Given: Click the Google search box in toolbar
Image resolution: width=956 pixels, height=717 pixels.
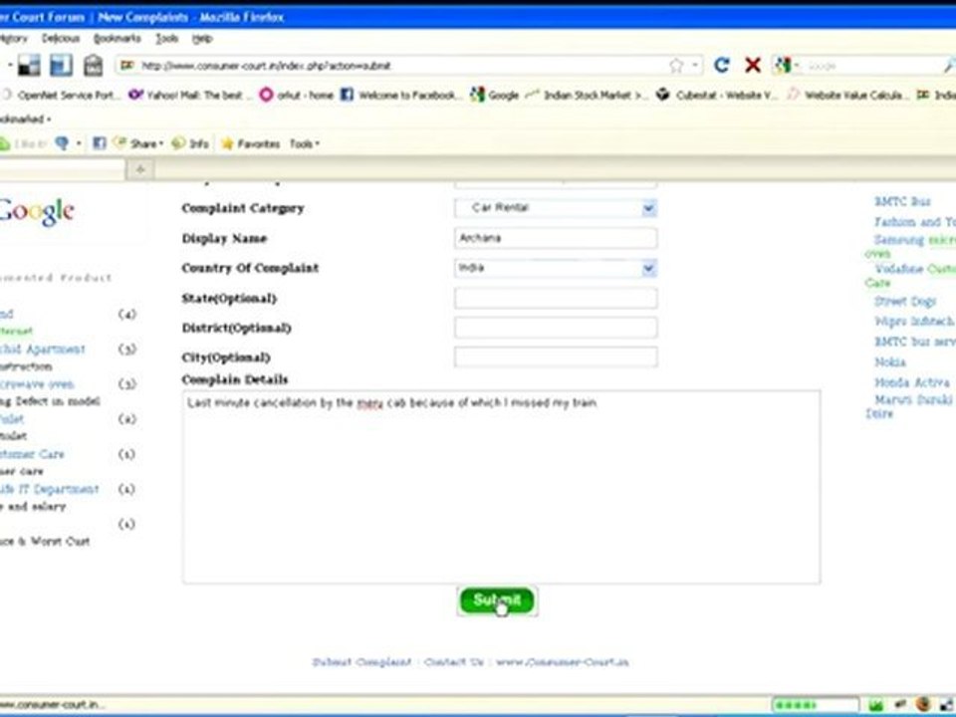Looking at the screenshot, I should (x=872, y=66).
